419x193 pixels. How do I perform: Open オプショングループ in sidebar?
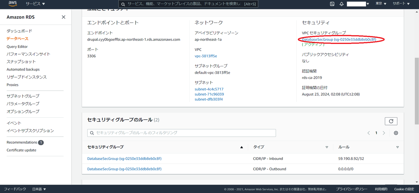(23, 111)
